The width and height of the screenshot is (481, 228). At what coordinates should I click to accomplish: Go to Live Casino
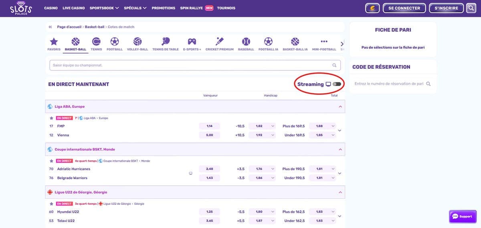pos(74,8)
